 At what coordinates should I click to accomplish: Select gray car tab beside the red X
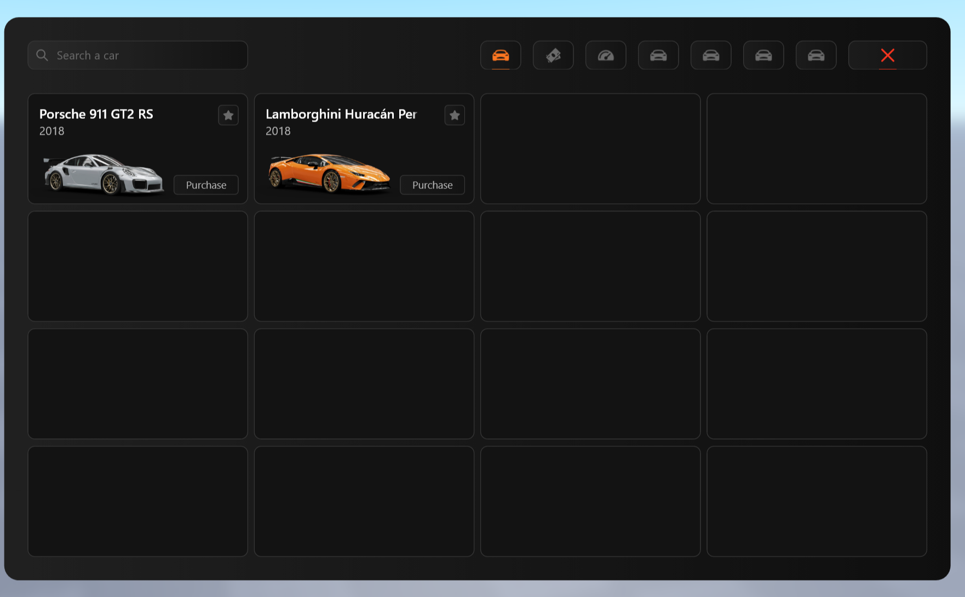coord(816,55)
